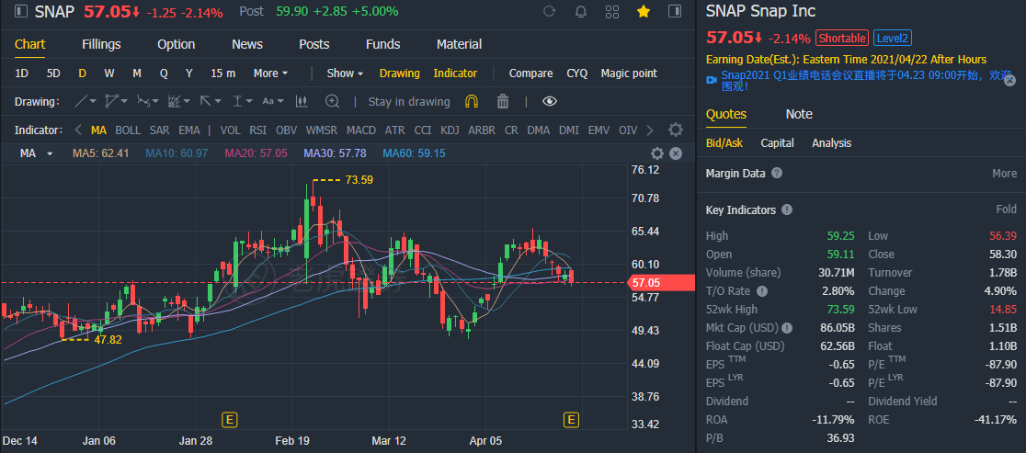This screenshot has width=1026, height=453.
Task: Expand the line tool dropdown arrow
Action: tap(93, 101)
